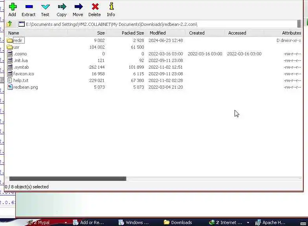Screen dimensions: 308x226
Task: Open Add or Remove taskbar button
Action: pyautogui.click(x=88, y=222)
